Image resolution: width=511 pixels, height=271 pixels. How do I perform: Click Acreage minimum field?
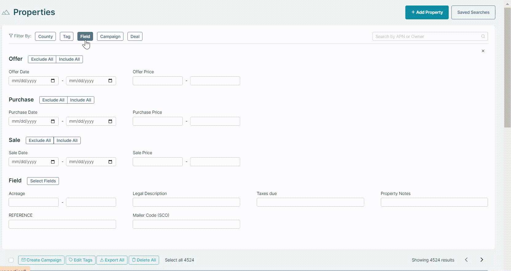(33, 202)
